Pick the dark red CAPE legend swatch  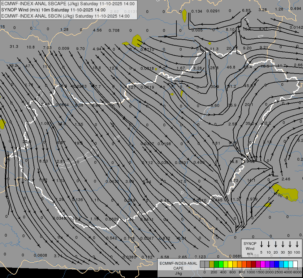pos(253,264)
